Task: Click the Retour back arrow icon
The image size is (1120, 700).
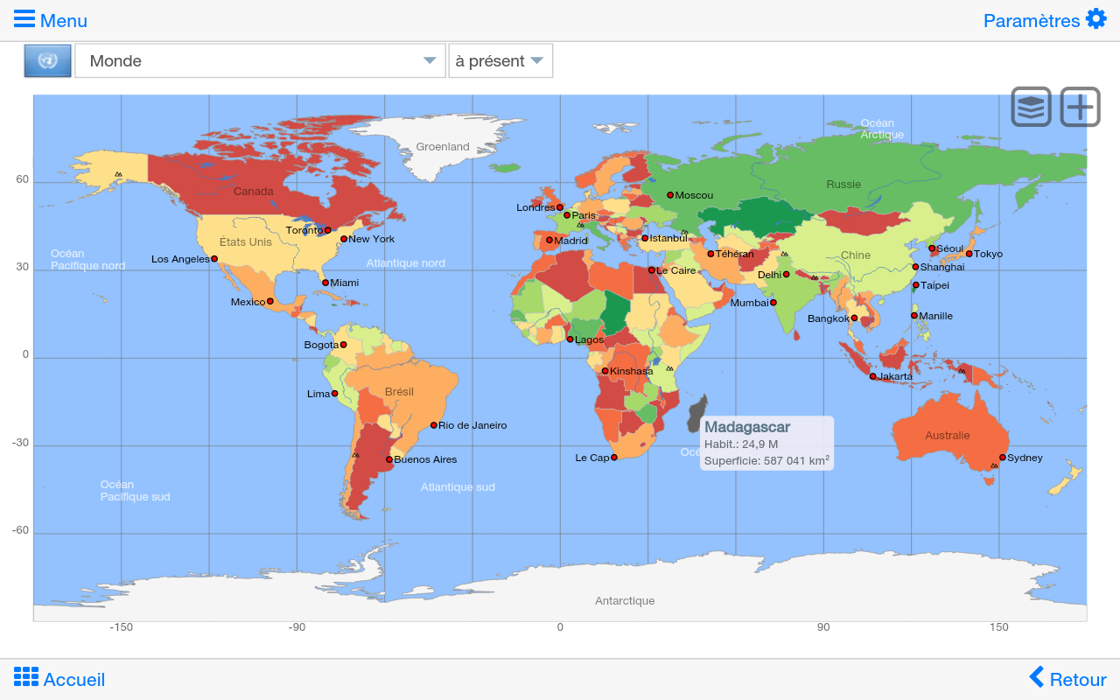Action: coord(1038,678)
